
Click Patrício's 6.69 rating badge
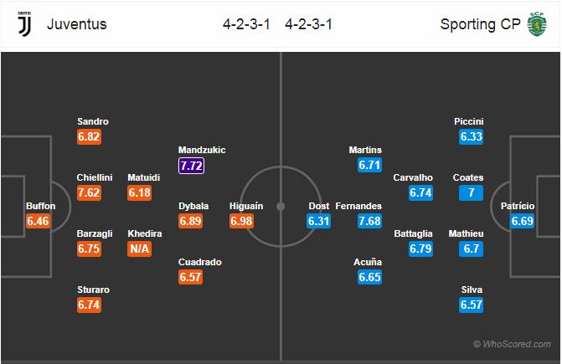[522, 221]
